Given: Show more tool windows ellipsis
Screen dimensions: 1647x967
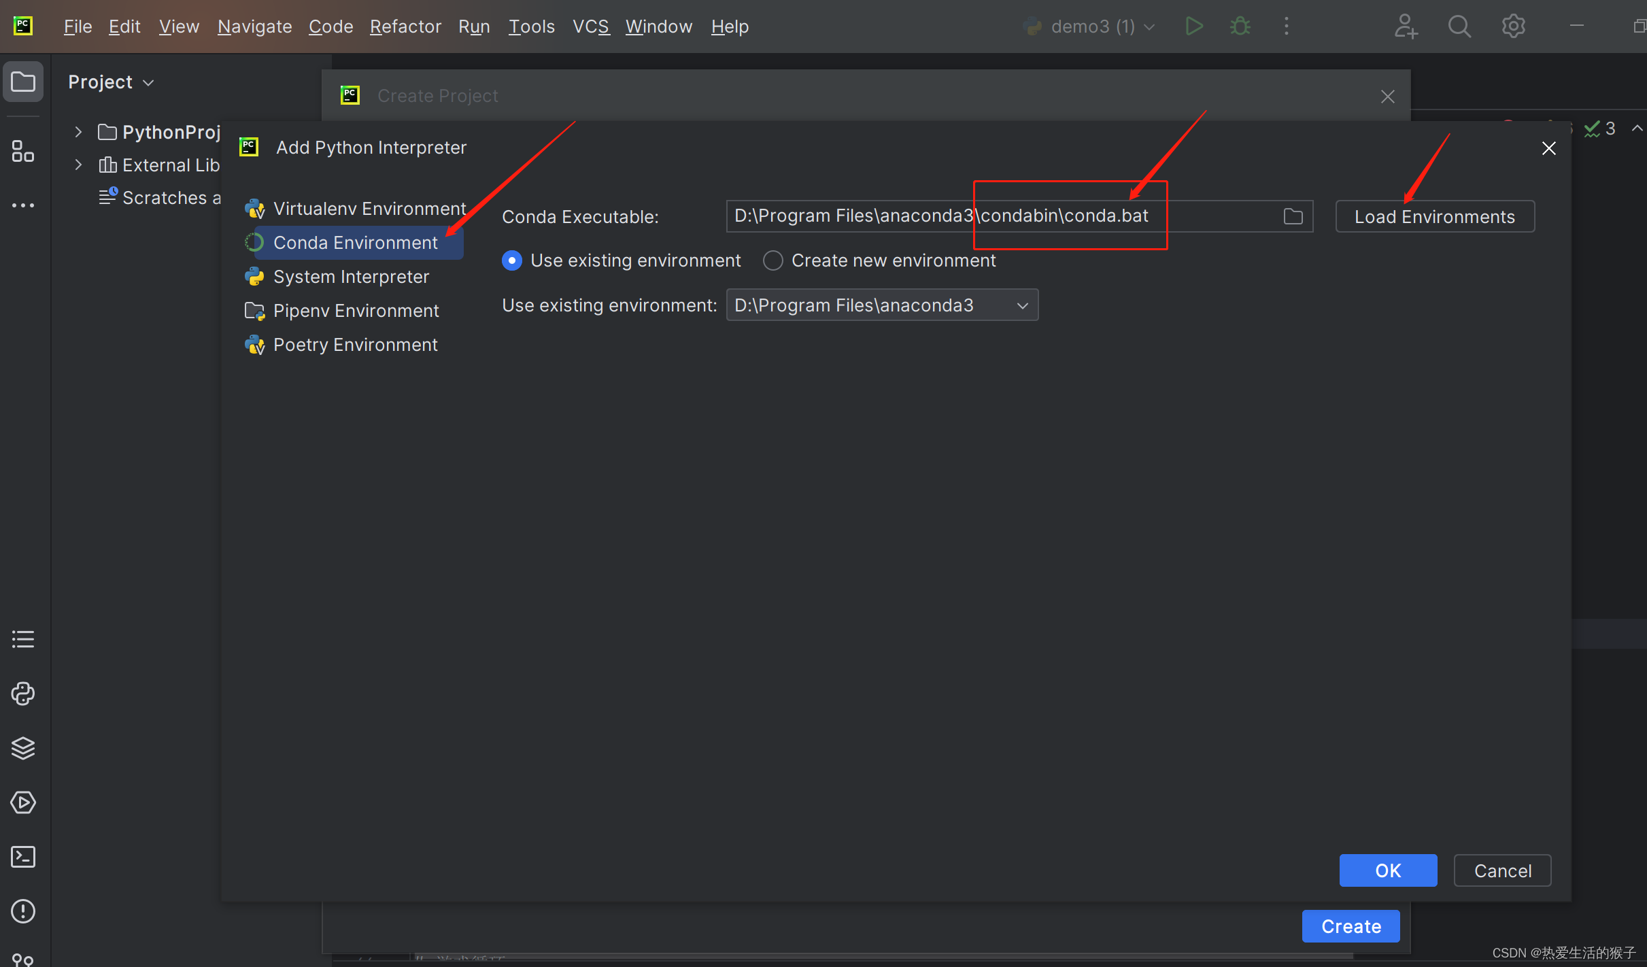Looking at the screenshot, I should click(23, 205).
